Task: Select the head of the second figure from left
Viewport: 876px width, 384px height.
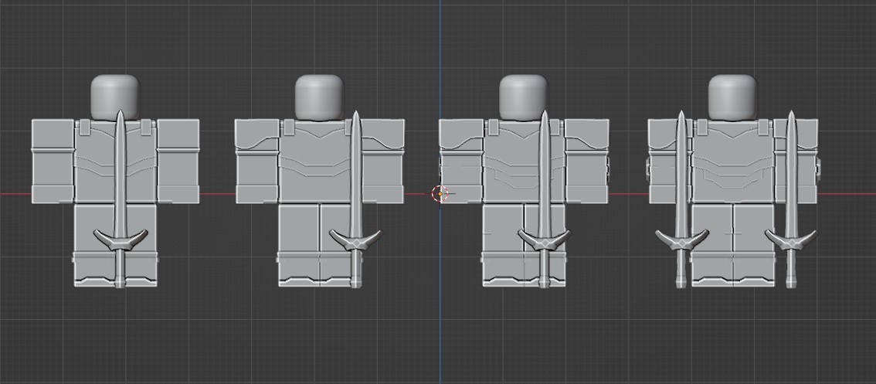Action: tap(319, 97)
